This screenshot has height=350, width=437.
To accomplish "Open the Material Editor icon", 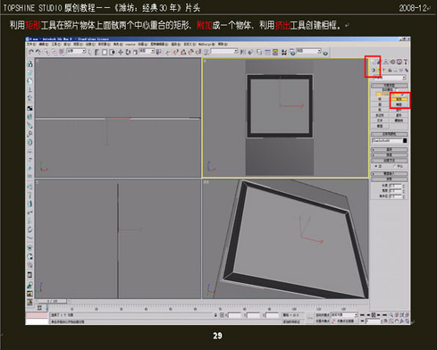I will (x=284, y=52).
